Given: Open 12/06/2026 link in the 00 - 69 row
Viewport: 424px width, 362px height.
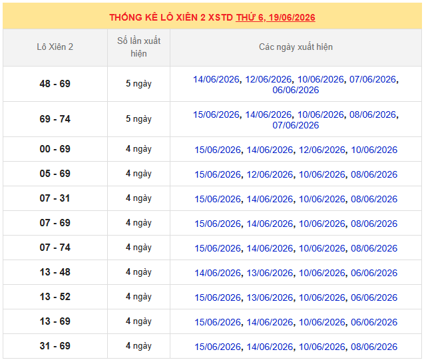Looking at the screenshot, I should coord(322,150).
